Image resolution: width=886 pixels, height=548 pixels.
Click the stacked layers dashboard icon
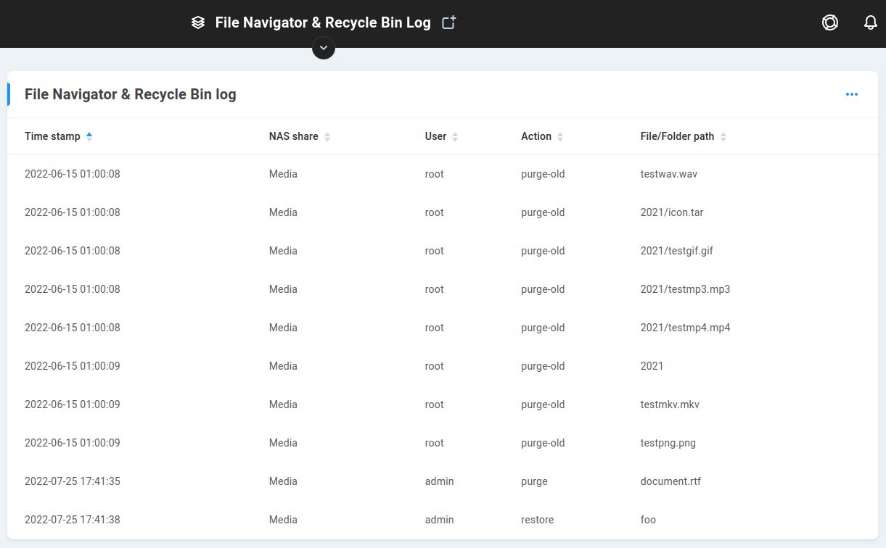(198, 22)
